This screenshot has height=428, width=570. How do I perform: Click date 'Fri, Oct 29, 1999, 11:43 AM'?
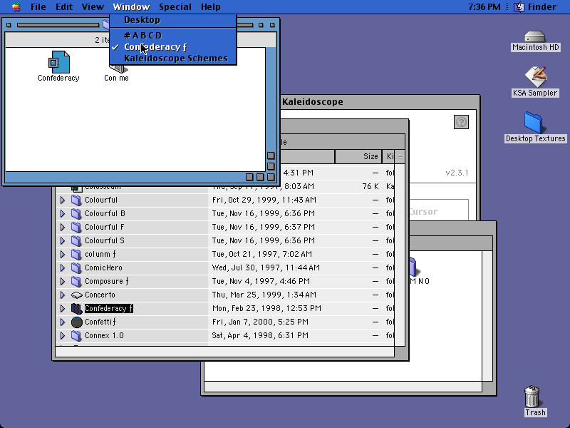point(264,200)
